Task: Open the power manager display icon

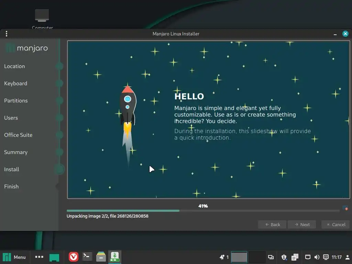Action: (326, 257)
